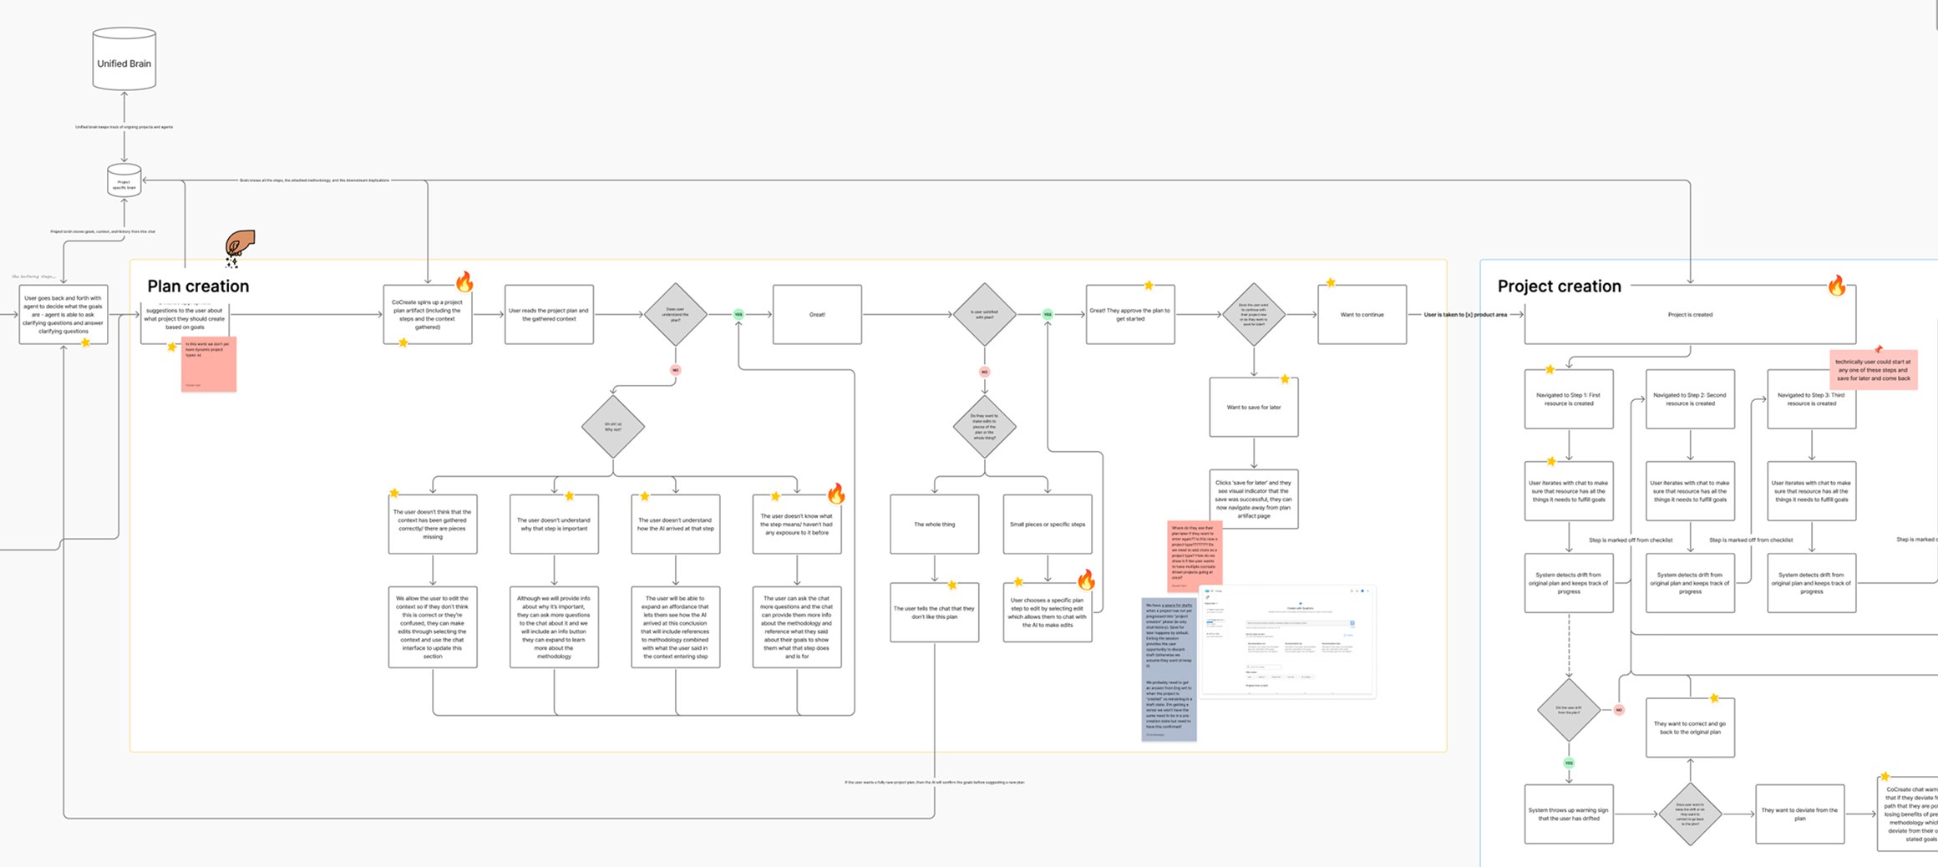Image resolution: width=1938 pixels, height=867 pixels.
Task: Click the fire emoji on 'user doesn't know what the step means' box
Action: click(836, 494)
